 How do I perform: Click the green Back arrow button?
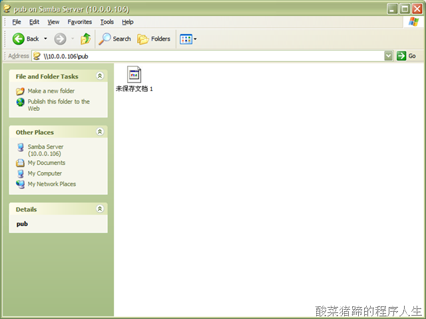click(19, 39)
